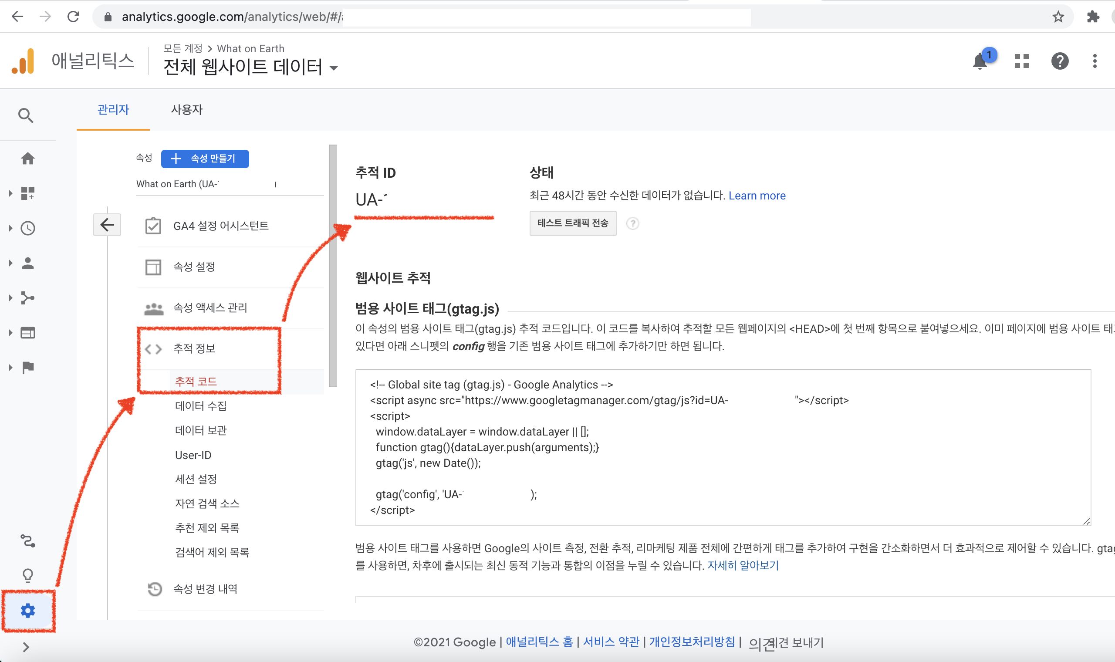Go back in the browser
The width and height of the screenshot is (1115, 662).
17,17
